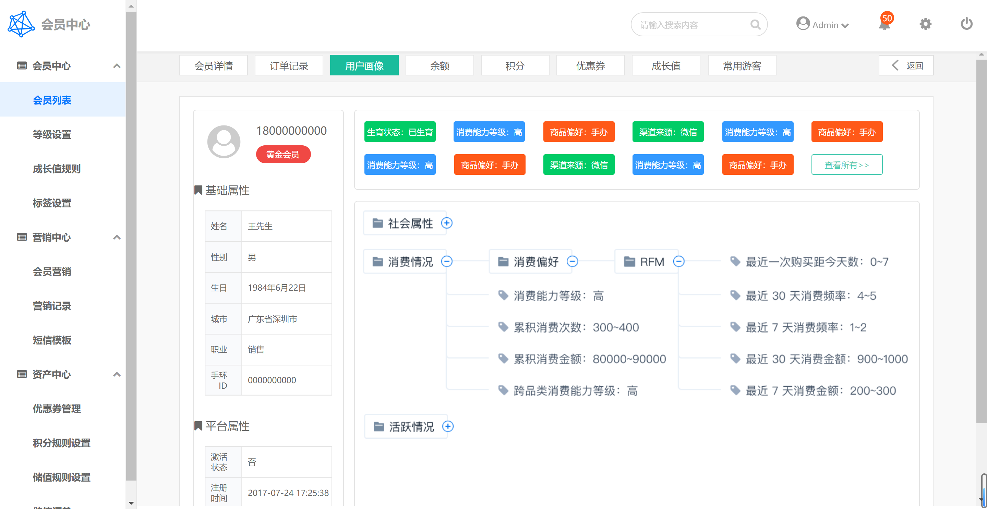Click the 会员中心 logo icon

pyautogui.click(x=21, y=24)
